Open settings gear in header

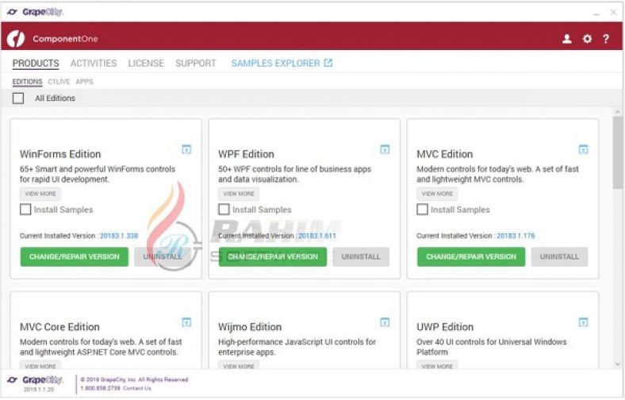point(587,39)
